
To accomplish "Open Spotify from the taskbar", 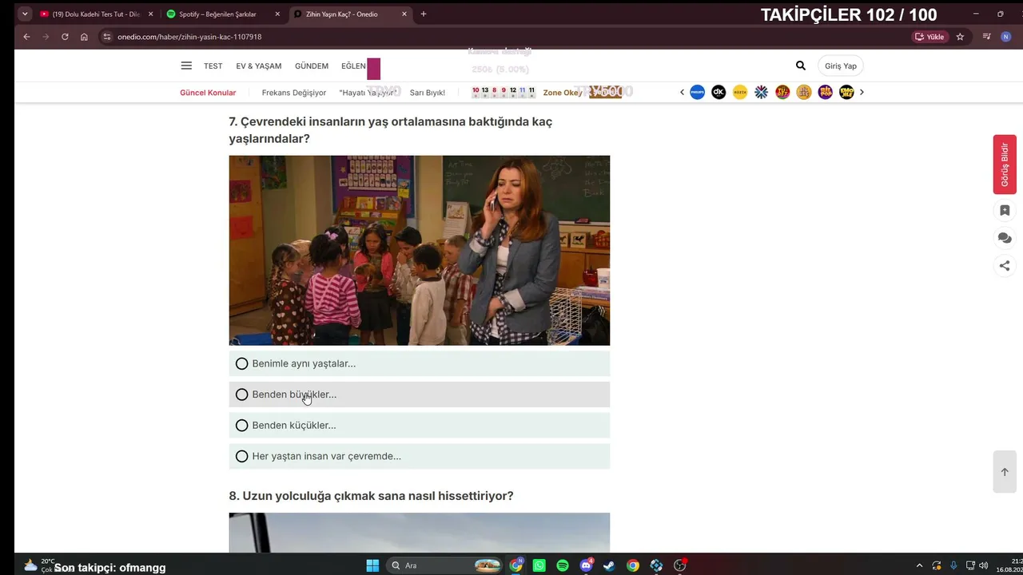I will tap(563, 565).
